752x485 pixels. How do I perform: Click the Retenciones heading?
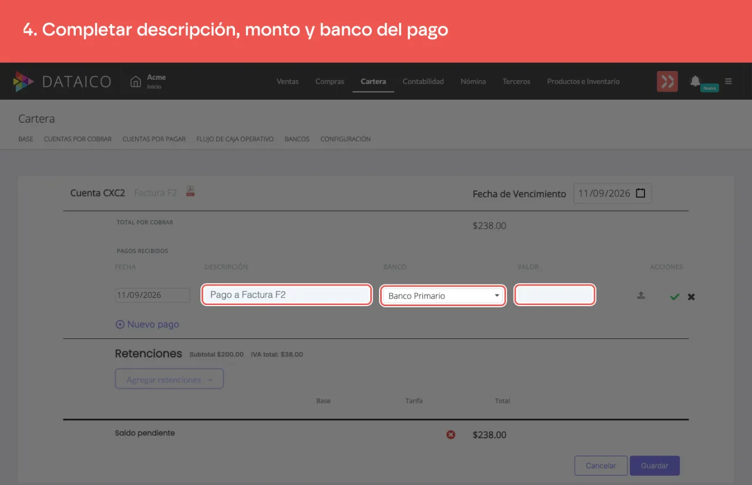[149, 354]
